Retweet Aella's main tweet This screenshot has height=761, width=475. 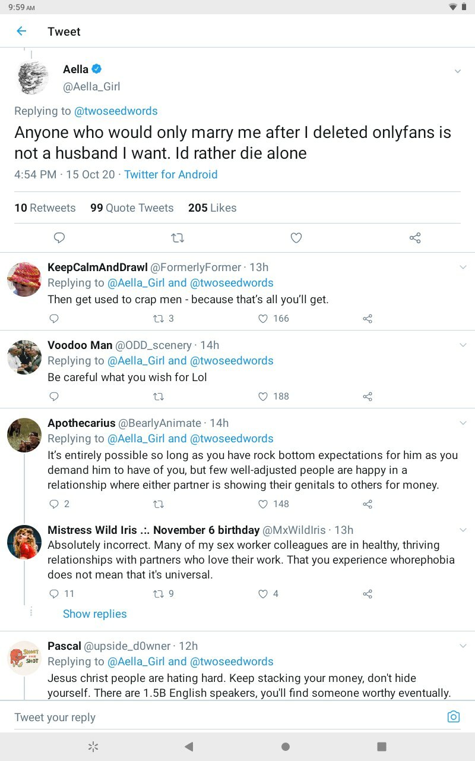click(x=178, y=238)
